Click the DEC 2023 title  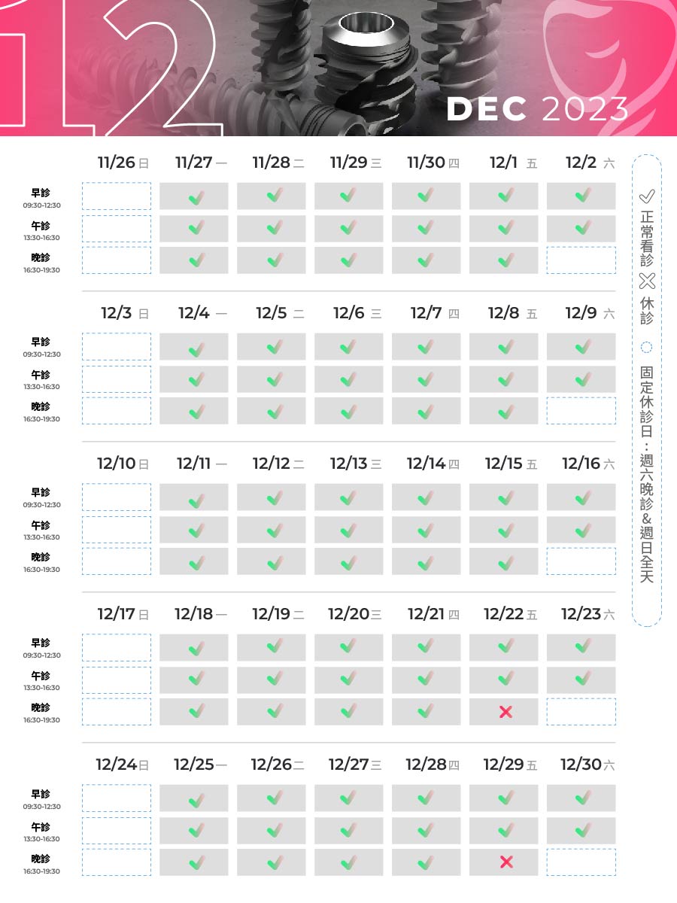pyautogui.click(x=537, y=110)
